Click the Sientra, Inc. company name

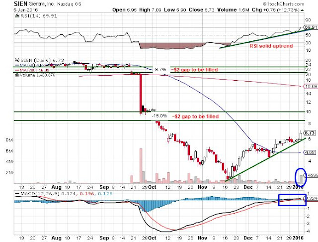(42, 4)
